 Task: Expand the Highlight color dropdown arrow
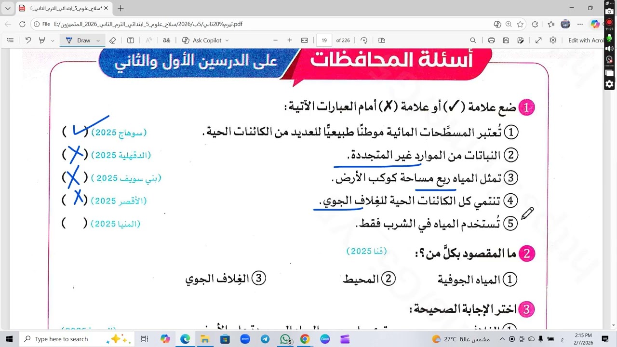coord(52,40)
